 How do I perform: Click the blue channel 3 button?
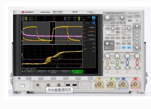coord(127,63)
